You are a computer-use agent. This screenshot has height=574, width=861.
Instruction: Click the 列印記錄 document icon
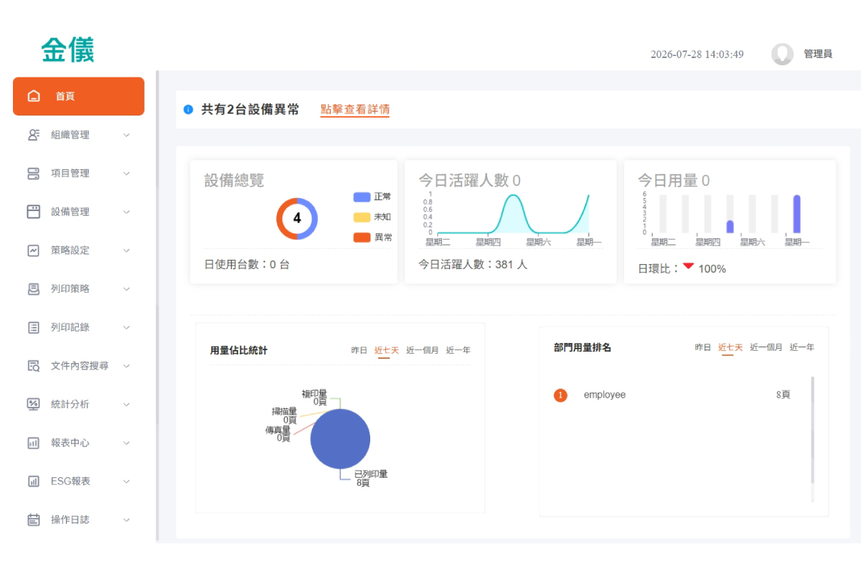coord(34,327)
